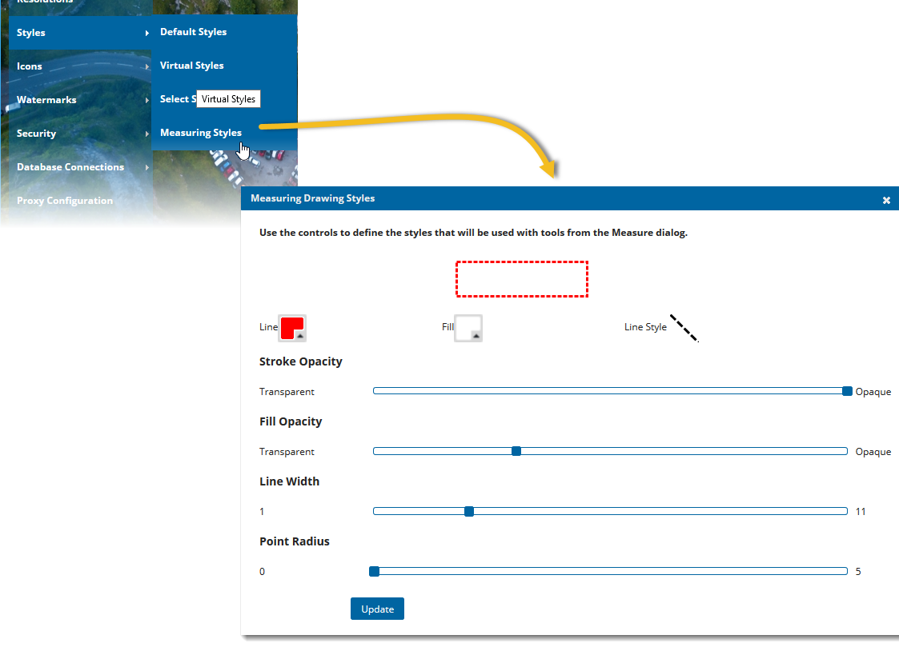Select Virtual Styles from the submenu
899x647 pixels.
coord(191,65)
